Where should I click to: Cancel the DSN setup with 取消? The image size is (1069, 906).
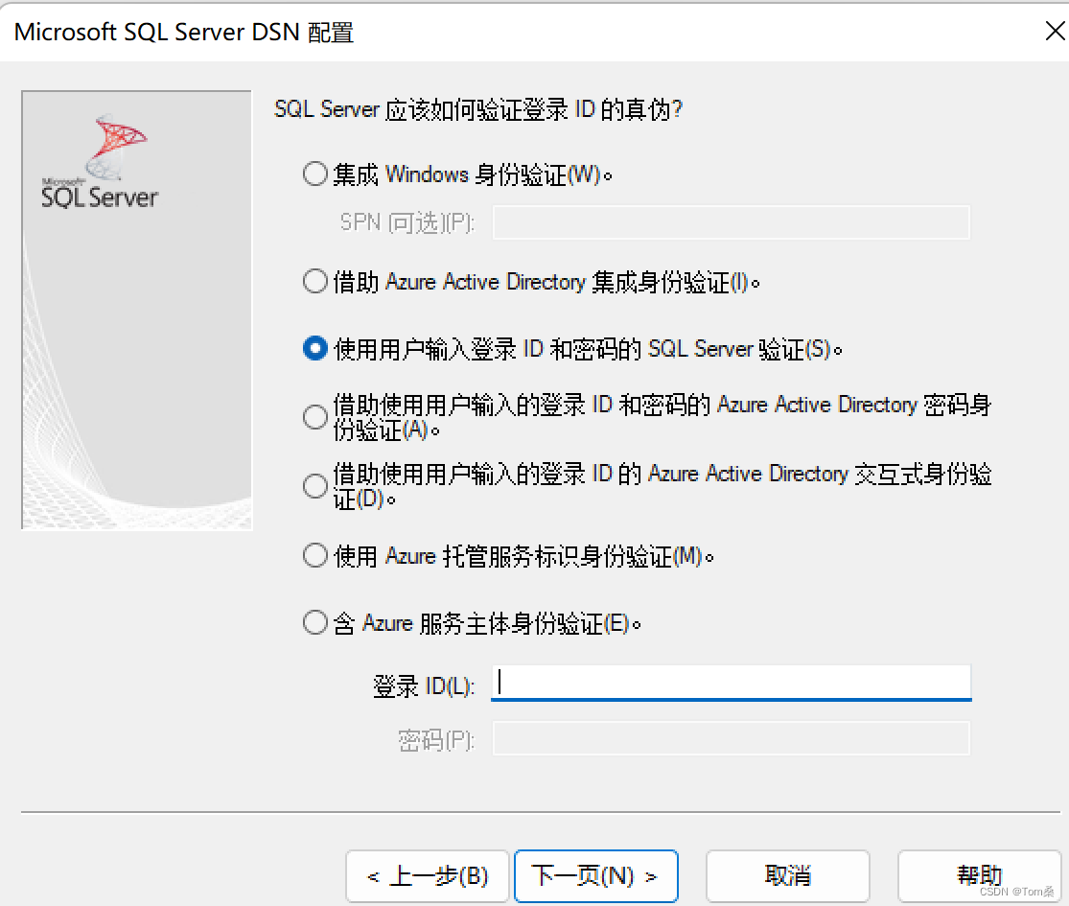[x=787, y=876]
